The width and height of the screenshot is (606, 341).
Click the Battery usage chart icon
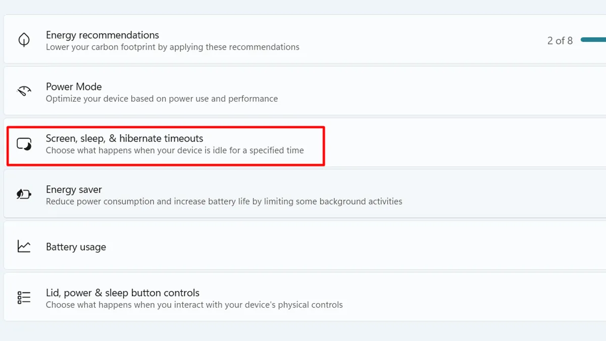[24, 247]
